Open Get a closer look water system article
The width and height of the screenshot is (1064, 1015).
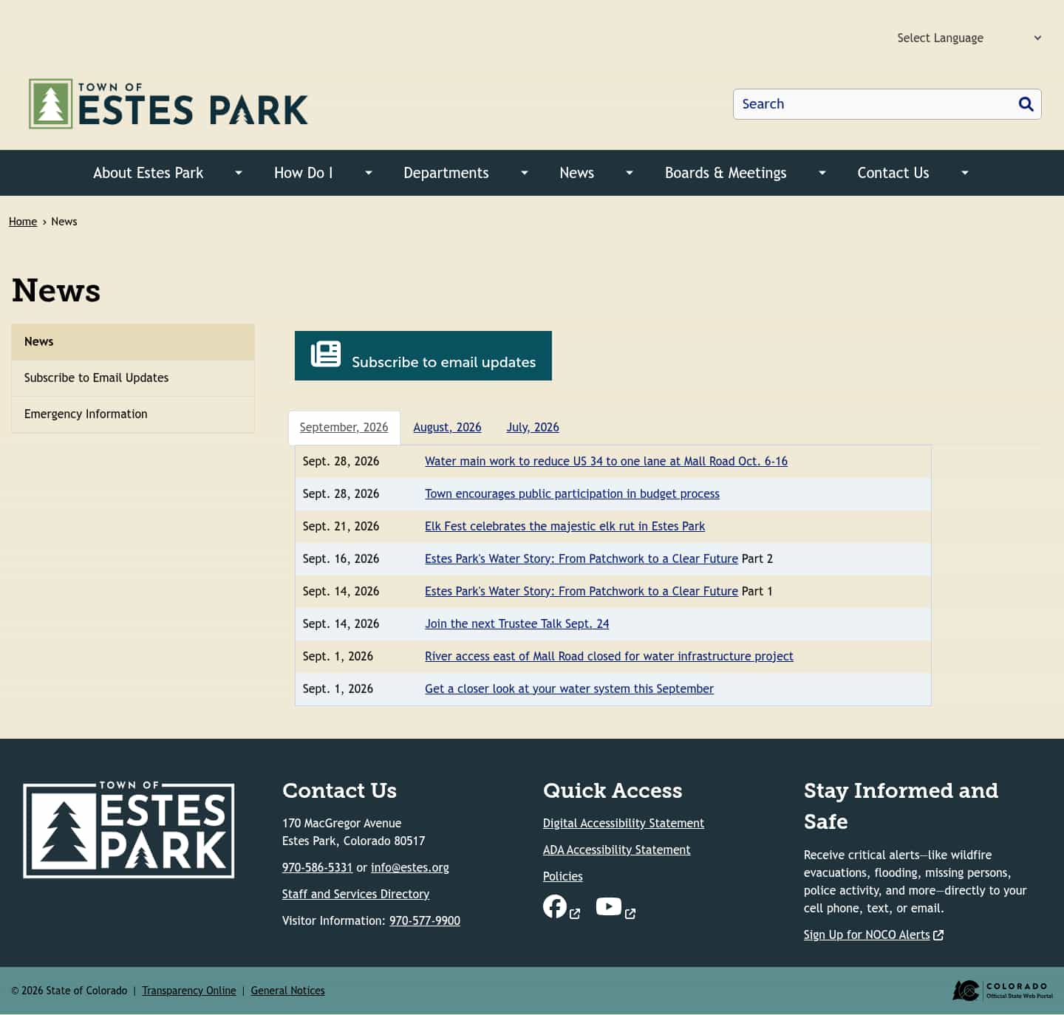[x=569, y=688]
